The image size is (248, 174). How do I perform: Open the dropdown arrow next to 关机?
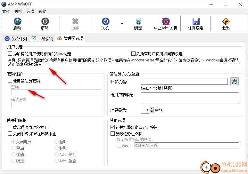122,24
